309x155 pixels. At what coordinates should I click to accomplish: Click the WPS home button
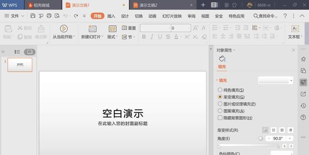pos(12,5)
